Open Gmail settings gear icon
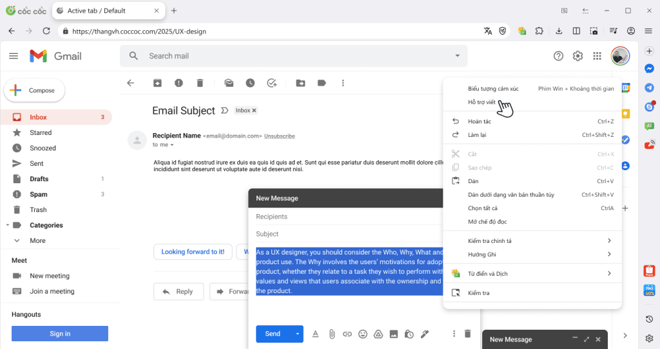The width and height of the screenshot is (660, 349). coord(578,56)
